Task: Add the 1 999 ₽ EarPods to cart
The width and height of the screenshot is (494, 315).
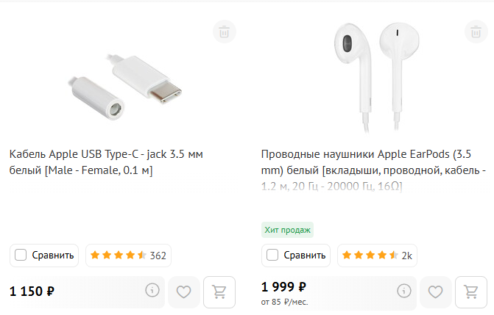Action: tap(470, 292)
